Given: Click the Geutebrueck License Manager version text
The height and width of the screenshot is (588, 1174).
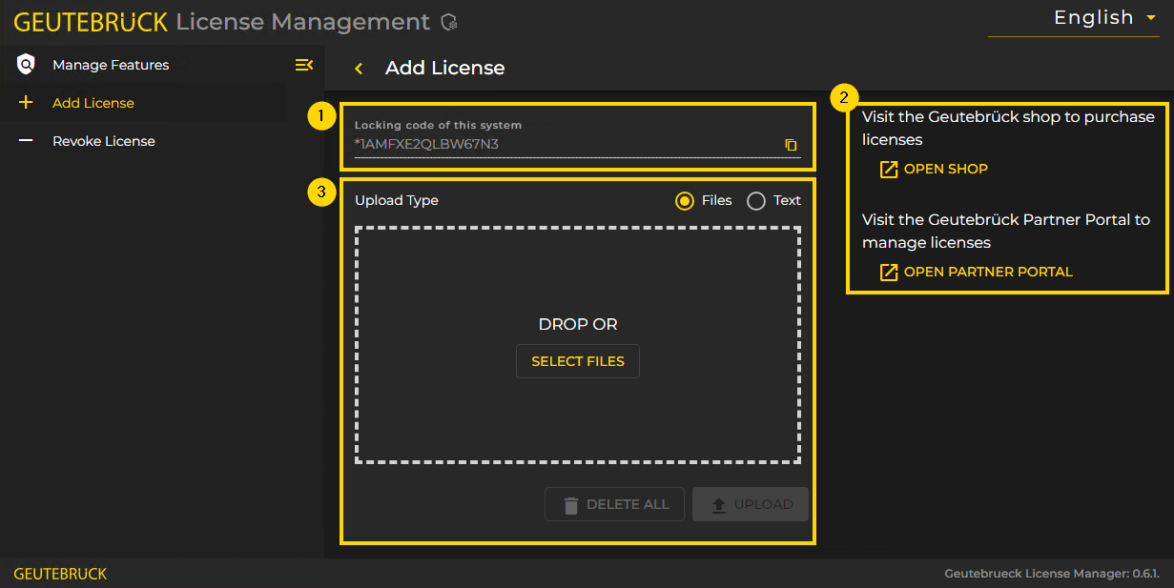Looking at the screenshot, I should click(x=1052, y=574).
